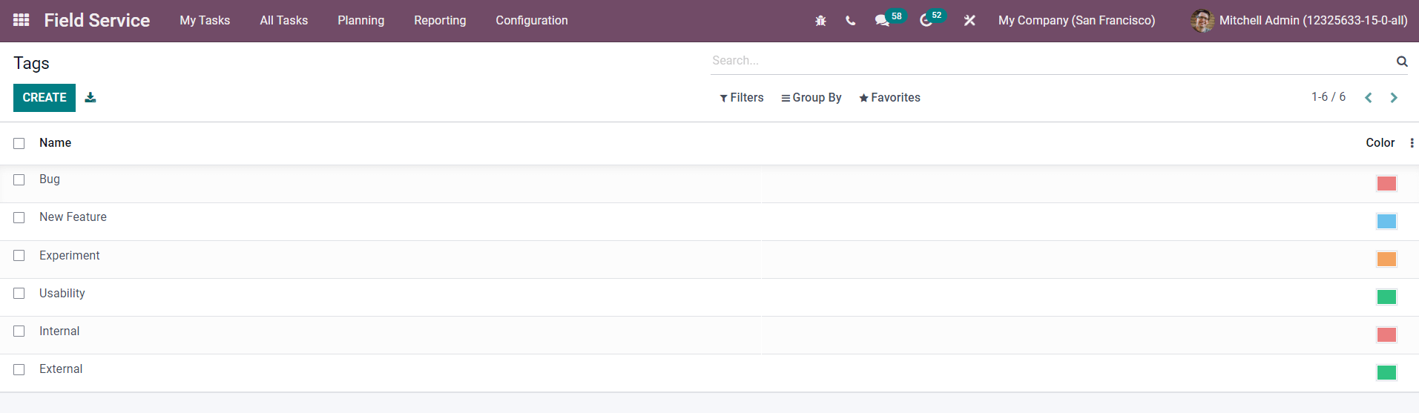Click the Field Service app title
Viewport: 1419px width, 413px height.
97,21
